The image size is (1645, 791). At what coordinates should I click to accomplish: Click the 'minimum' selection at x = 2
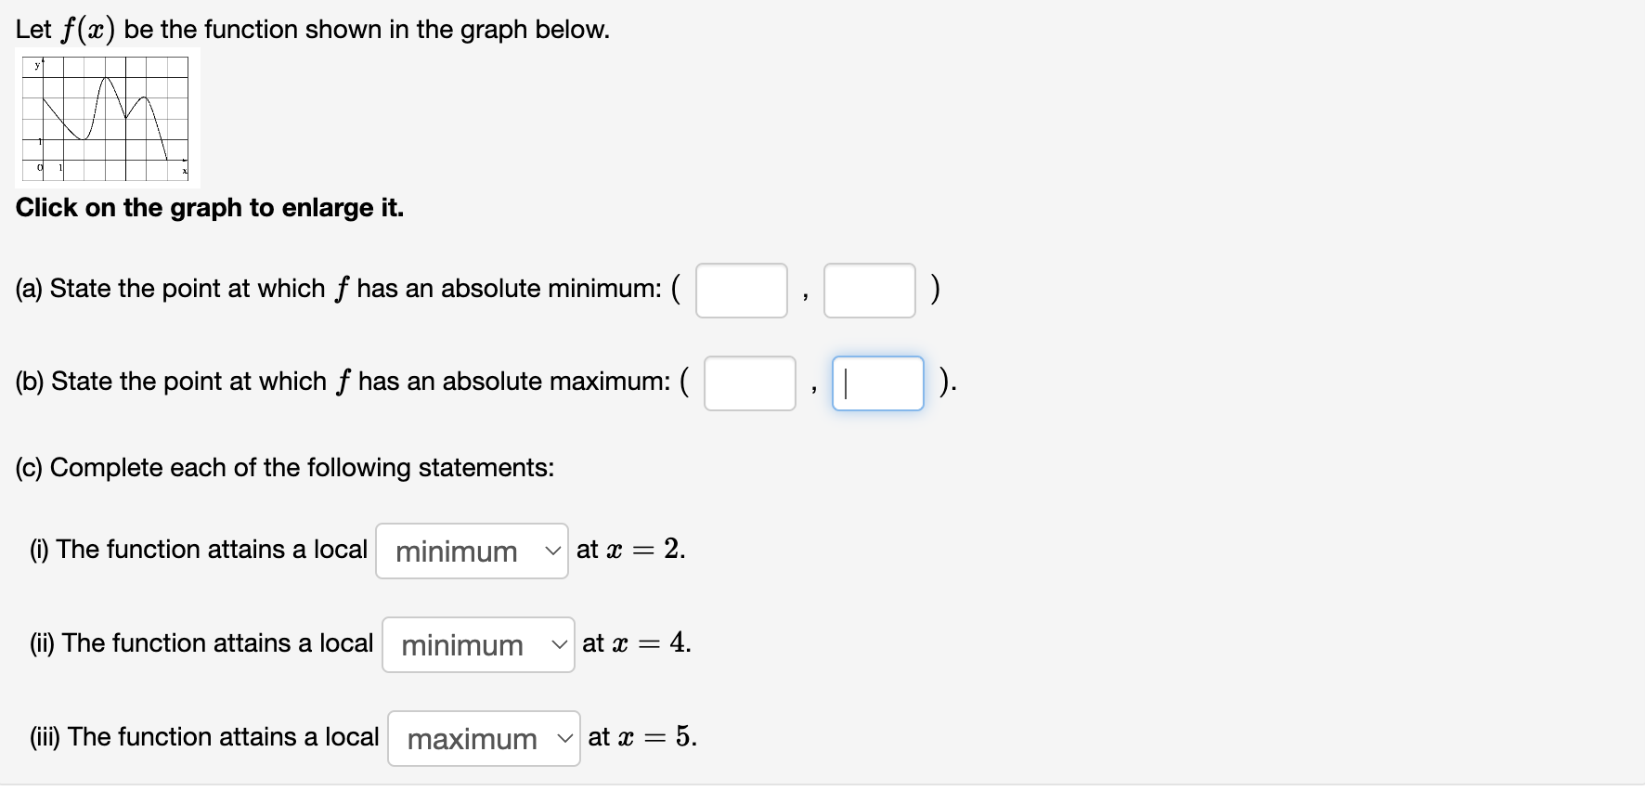[455, 551]
